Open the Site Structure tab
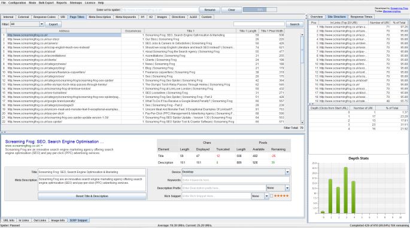The height and width of the screenshot is (228, 410). click(336, 17)
